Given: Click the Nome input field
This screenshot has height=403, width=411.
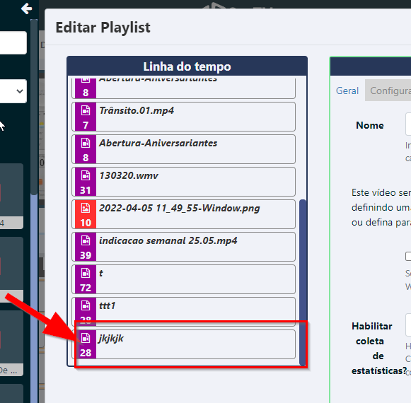Looking at the screenshot, I should (x=408, y=124).
